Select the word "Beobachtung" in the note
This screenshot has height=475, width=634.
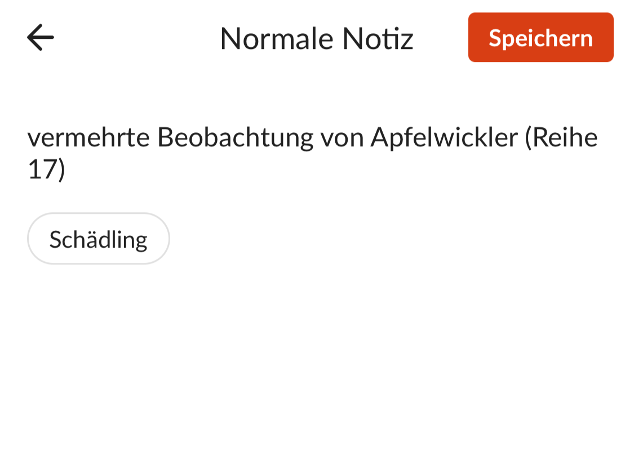click(227, 137)
